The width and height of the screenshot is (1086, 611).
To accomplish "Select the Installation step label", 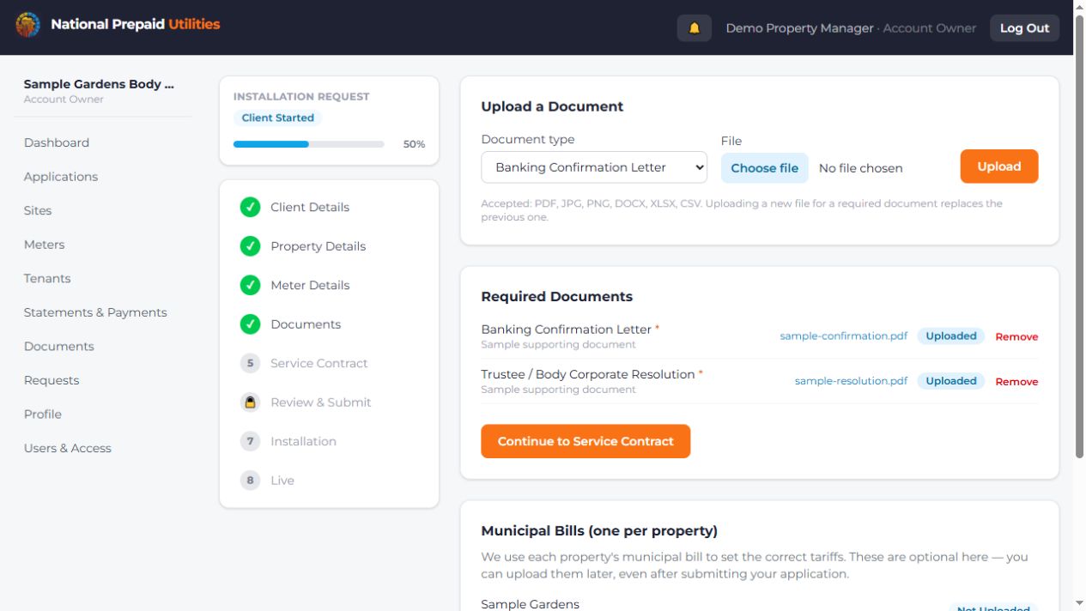I will [303, 441].
